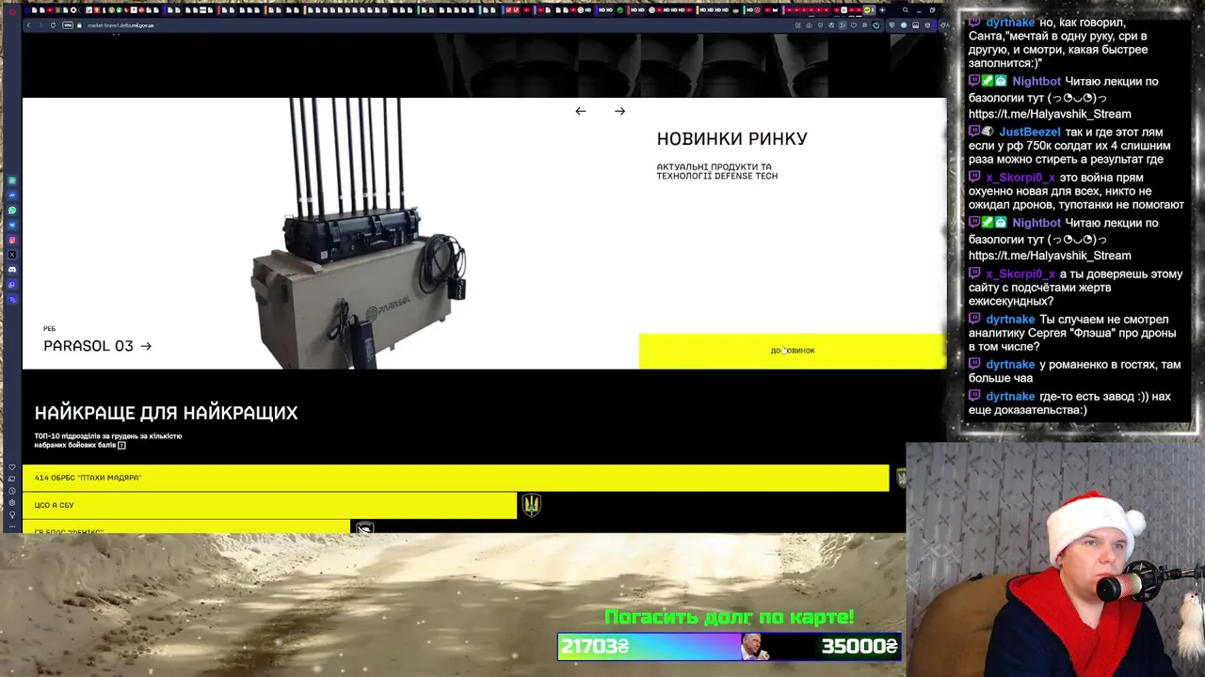Image resolution: width=1205 pixels, height=677 pixels.
Task: Select the 414 ОБРБС "ПТАХИ МАДЯРА" row
Action: [x=456, y=478]
